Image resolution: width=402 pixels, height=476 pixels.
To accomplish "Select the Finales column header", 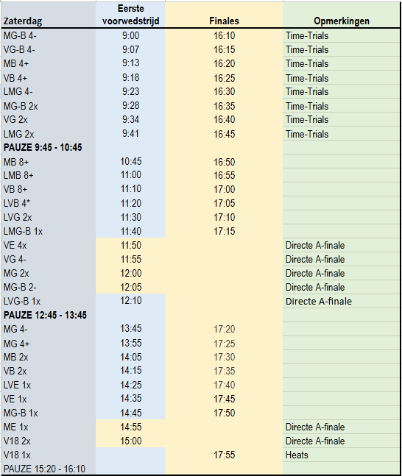I will coord(224,15).
